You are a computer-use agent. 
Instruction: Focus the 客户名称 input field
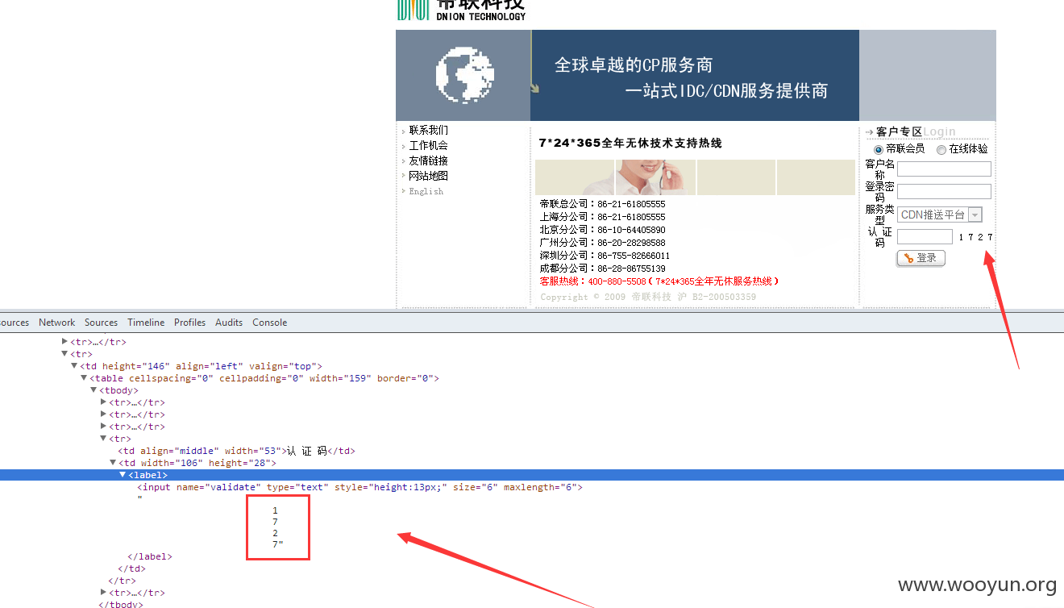click(x=944, y=169)
